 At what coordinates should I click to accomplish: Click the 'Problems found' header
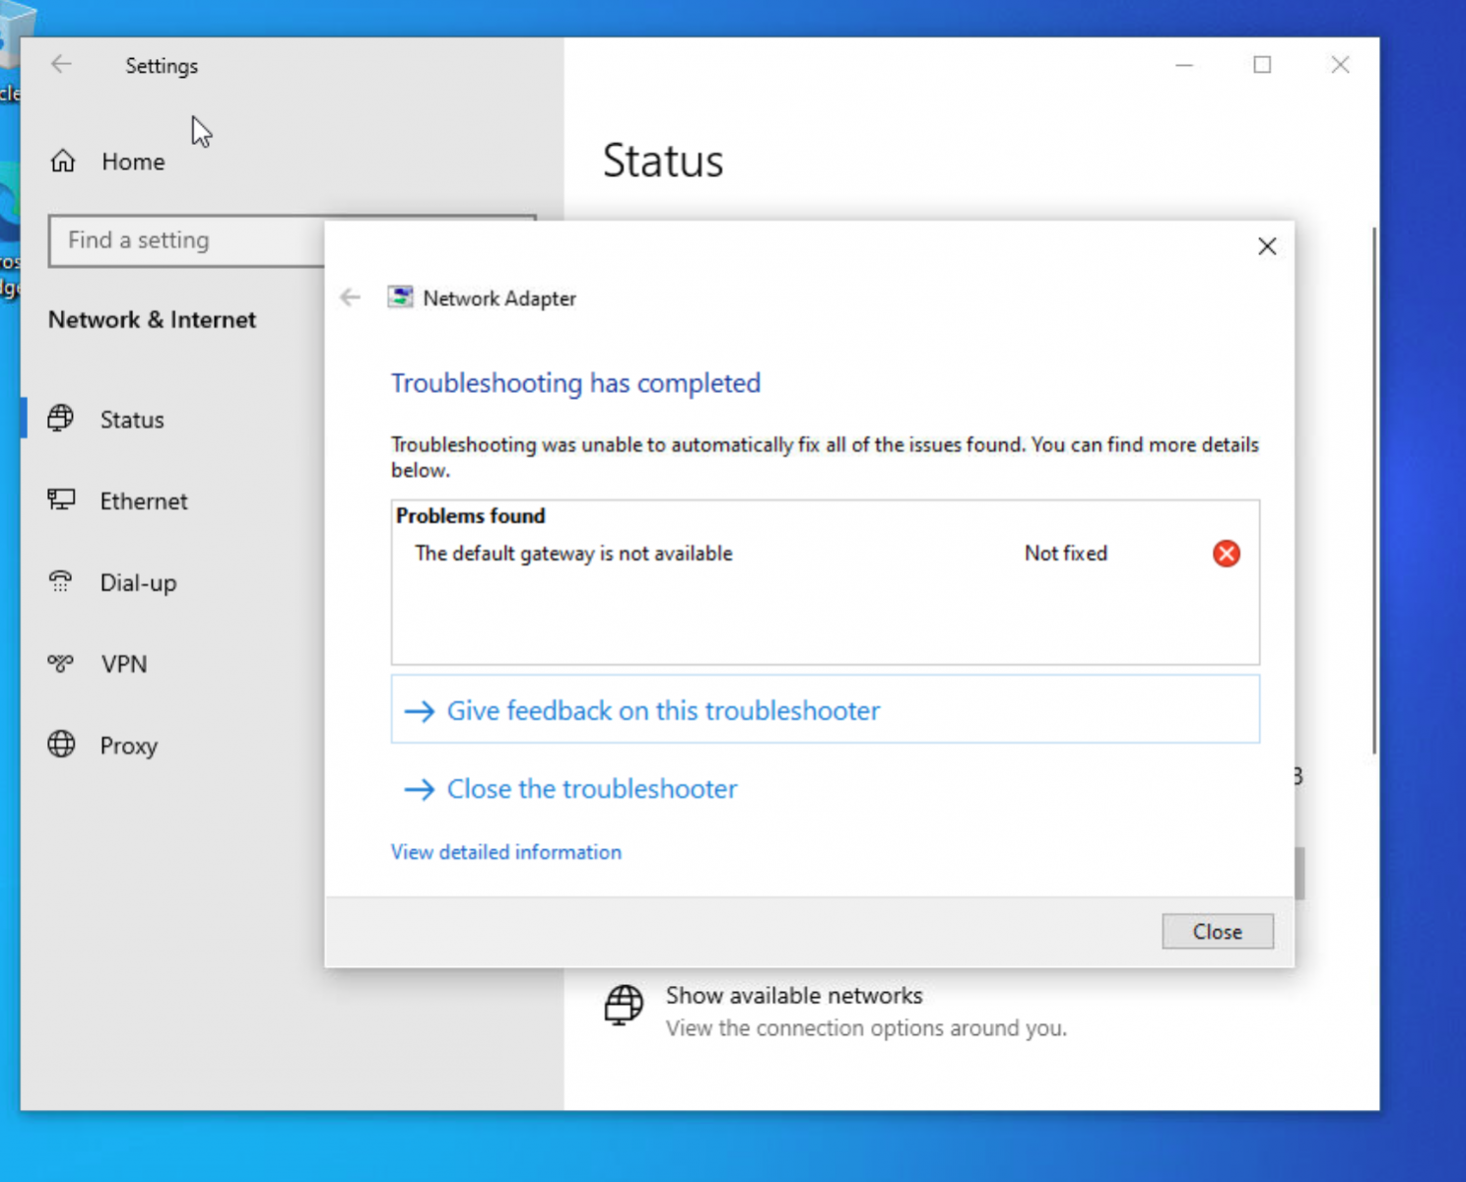coord(471,515)
